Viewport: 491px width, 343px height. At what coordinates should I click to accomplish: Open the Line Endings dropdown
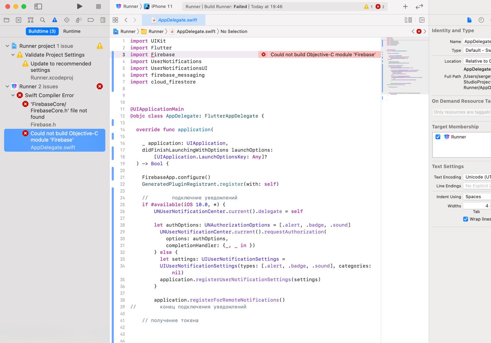click(477, 186)
